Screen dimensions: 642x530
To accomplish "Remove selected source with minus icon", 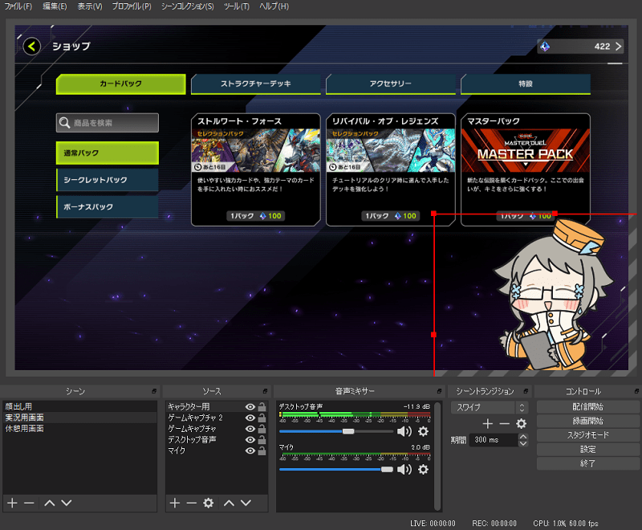I will [x=191, y=503].
